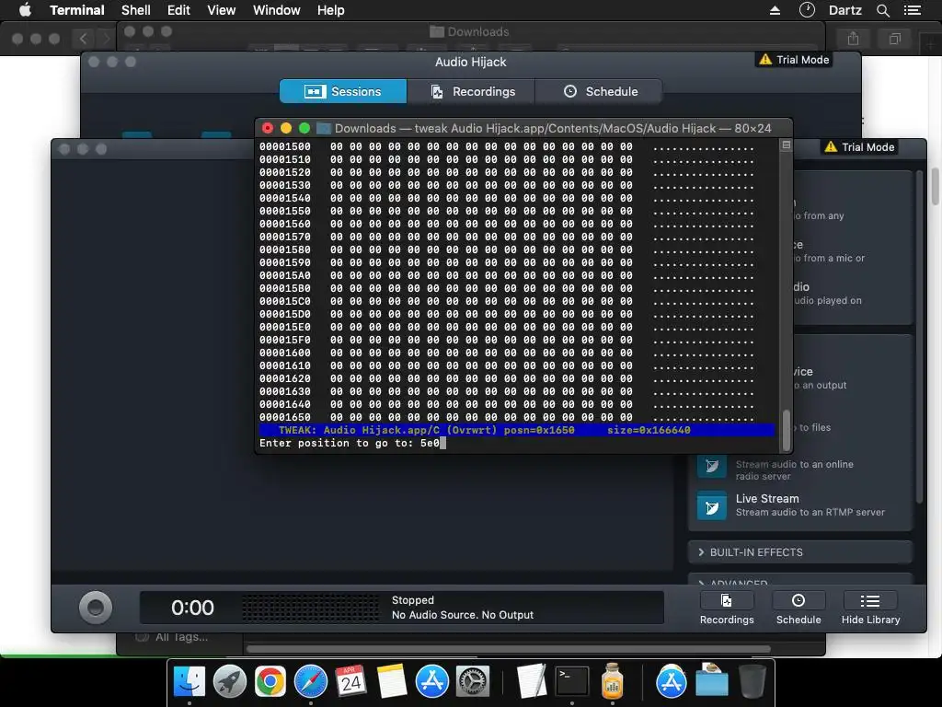Open Calendar showing 24 in dock
942x707 pixels.
(x=350, y=682)
